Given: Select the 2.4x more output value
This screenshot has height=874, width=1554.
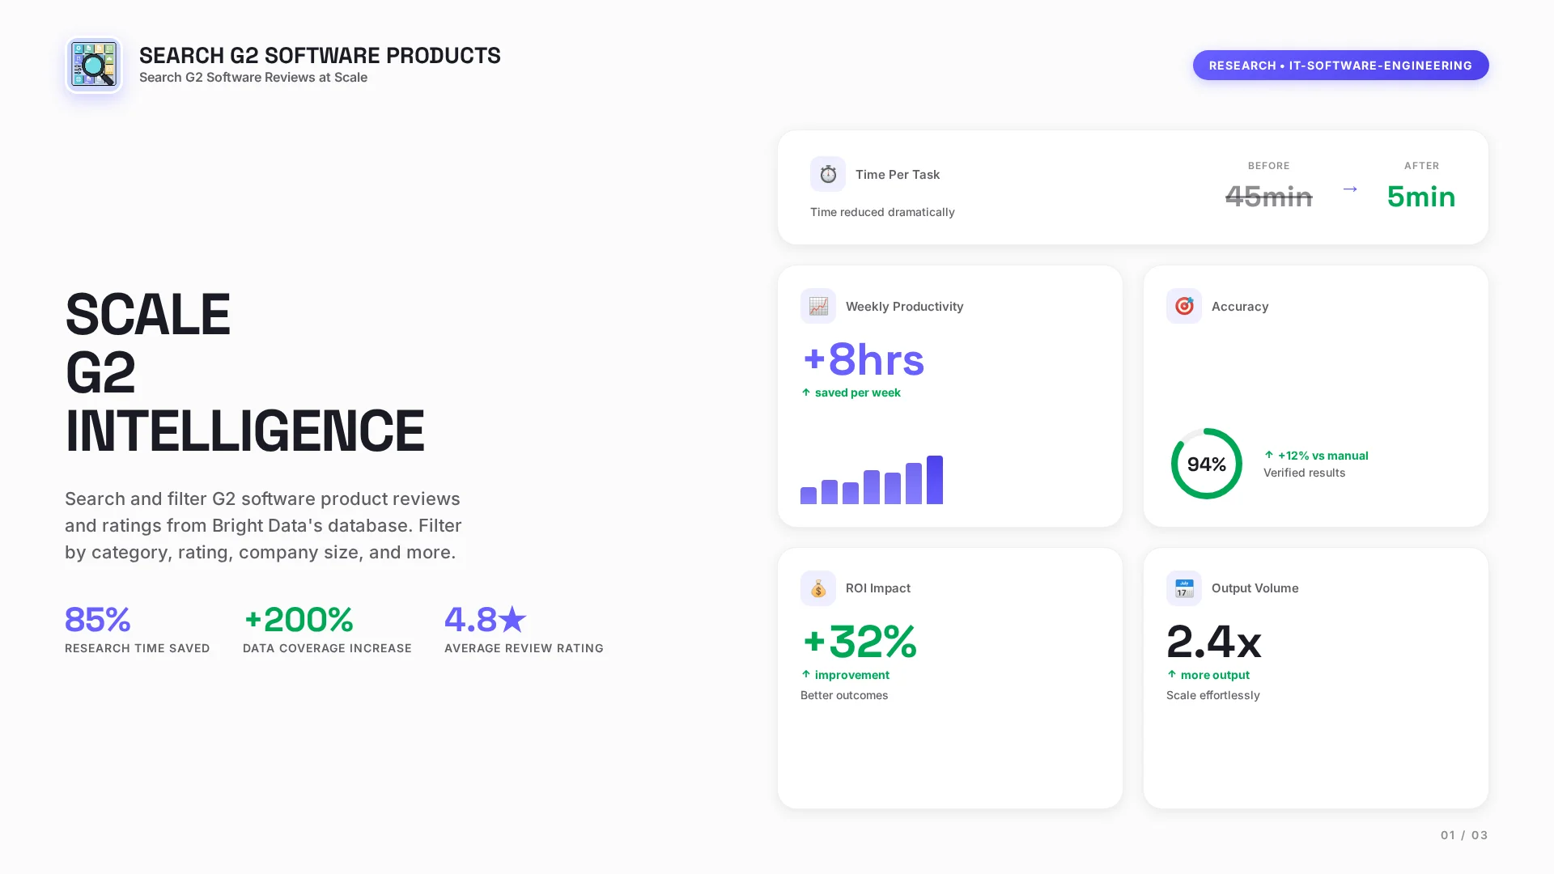Looking at the screenshot, I should click(x=1213, y=643).
